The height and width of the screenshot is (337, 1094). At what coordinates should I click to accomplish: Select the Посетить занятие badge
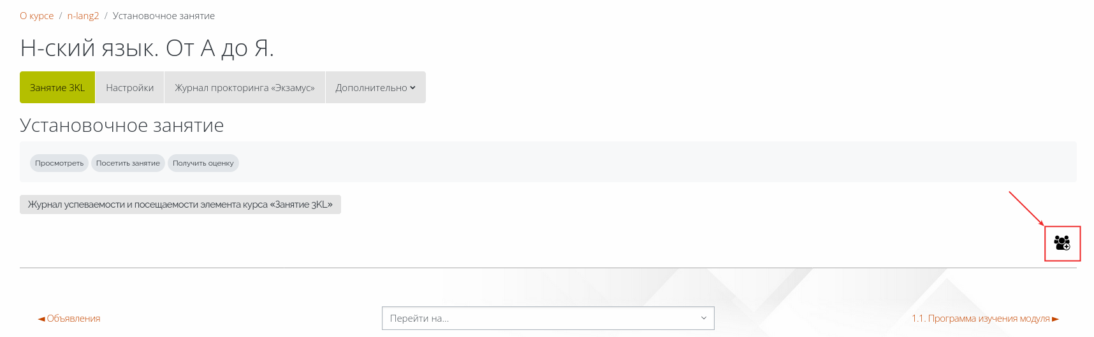(x=128, y=163)
